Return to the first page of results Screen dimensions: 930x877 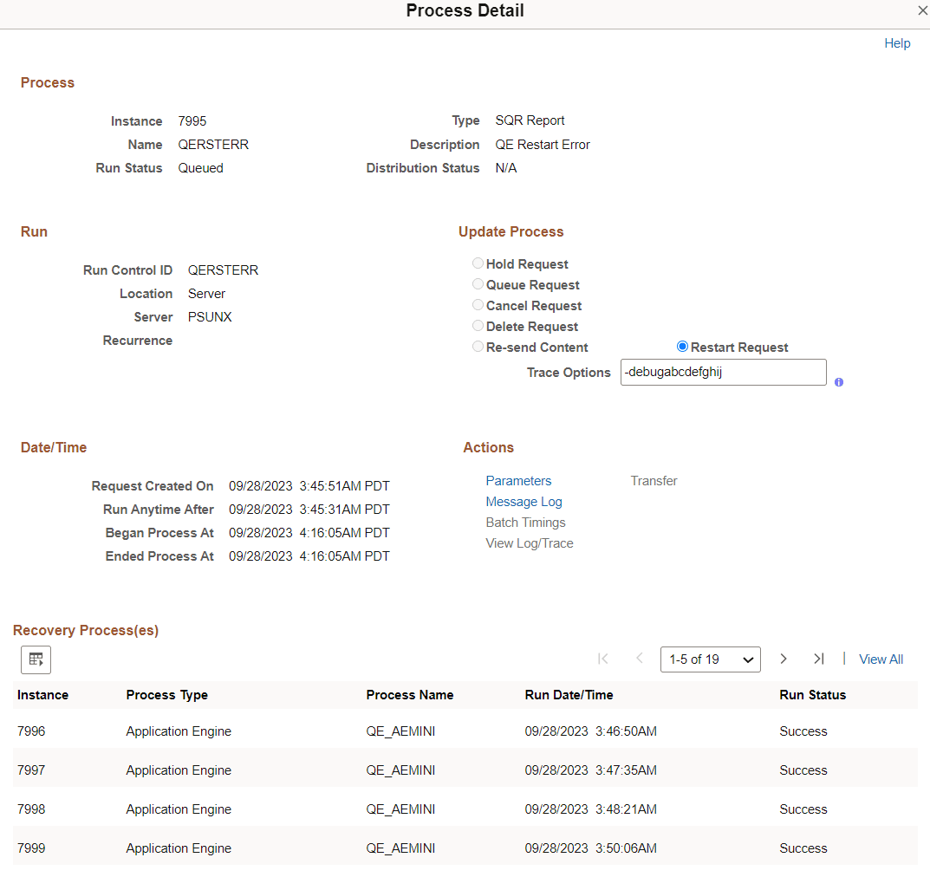point(603,659)
